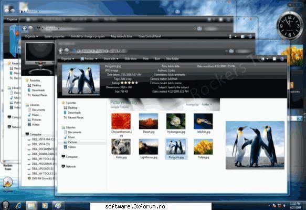The image size is (306, 210).
Task: Click the taskbar date and time
Action: (296, 205)
